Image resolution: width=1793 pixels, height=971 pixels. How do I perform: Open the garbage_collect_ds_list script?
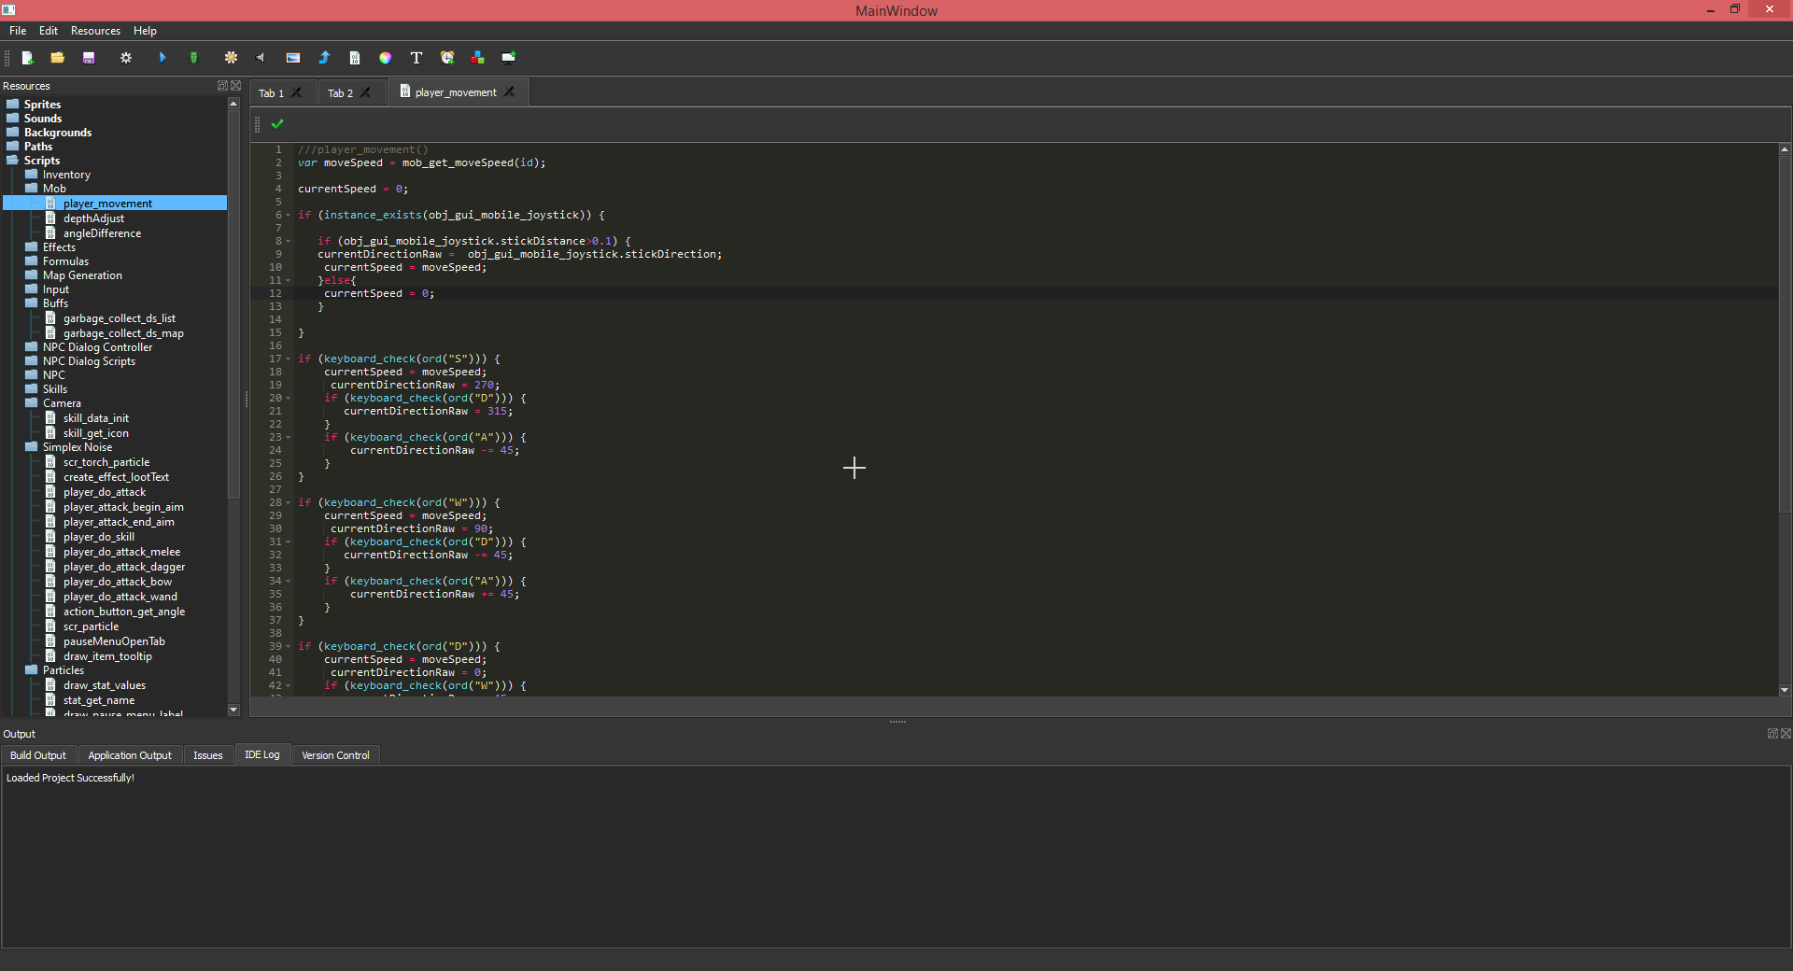[119, 318]
